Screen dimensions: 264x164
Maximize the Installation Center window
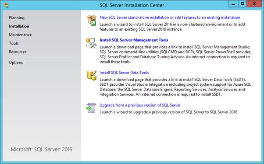pyautogui.click(x=243, y=4)
